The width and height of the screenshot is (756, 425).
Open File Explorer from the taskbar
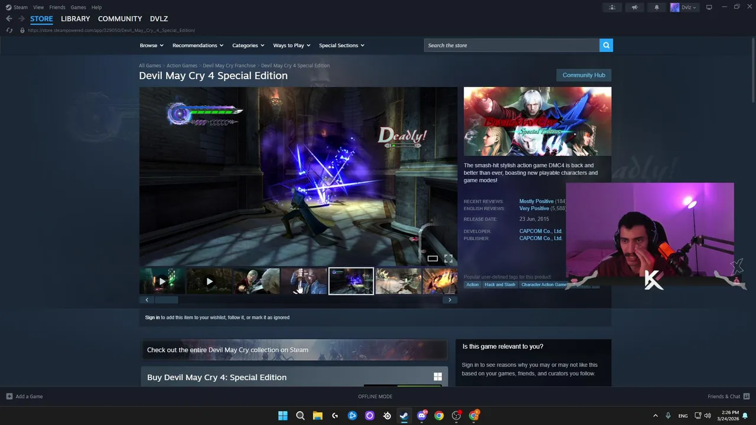(317, 416)
